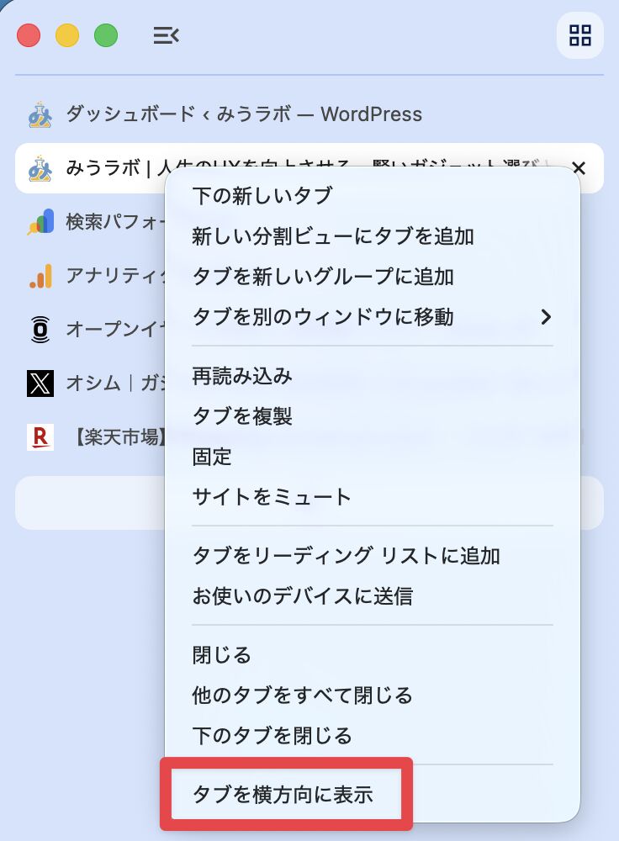This screenshot has width=619, height=841.
Task: Close the active みうラボ tab
Action: click(579, 168)
